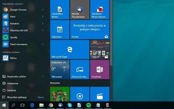Open Spotify in the most used list
The height and width of the screenshot is (109, 174).
(x=23, y=37)
